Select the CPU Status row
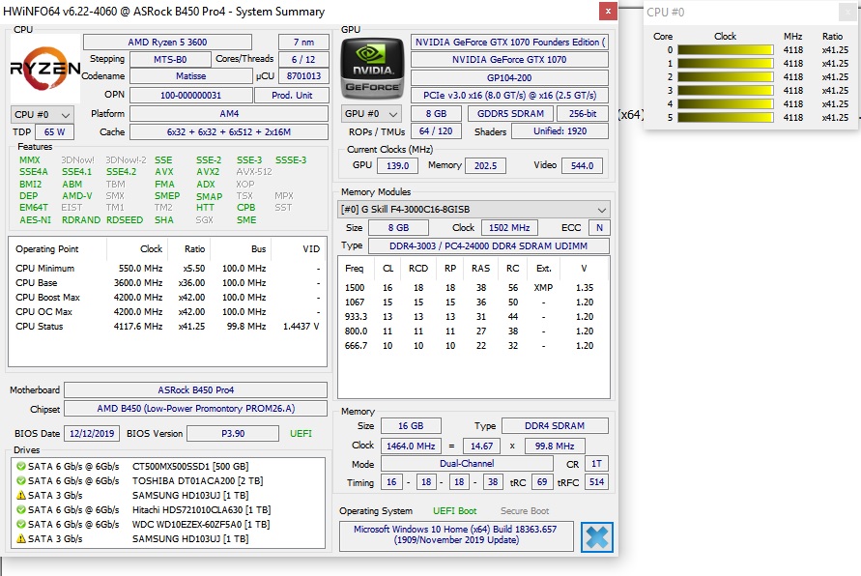861x576 pixels. click(167, 326)
